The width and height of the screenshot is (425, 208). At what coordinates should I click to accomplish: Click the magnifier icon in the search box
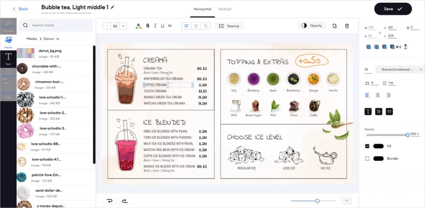coord(25,25)
